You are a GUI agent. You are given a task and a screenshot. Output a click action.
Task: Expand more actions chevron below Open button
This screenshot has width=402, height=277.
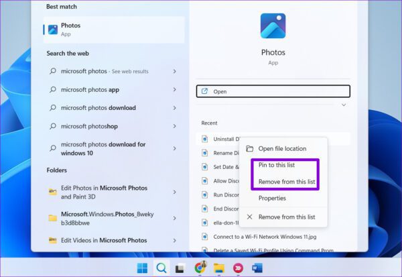(344, 105)
